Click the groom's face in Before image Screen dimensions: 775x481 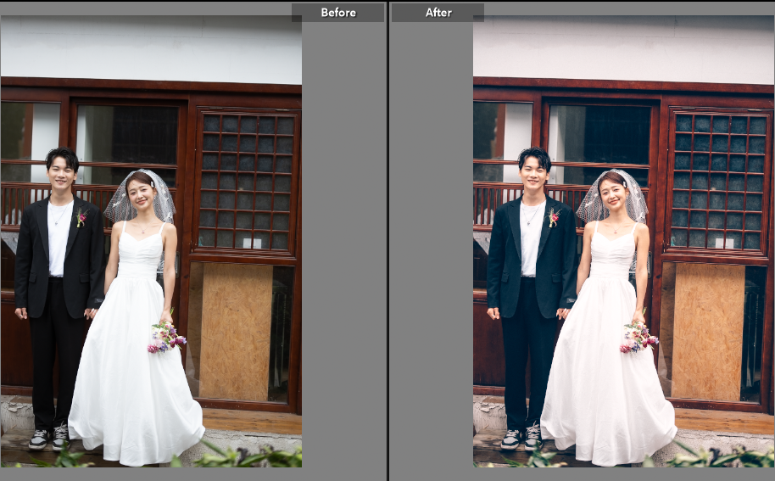point(61,172)
